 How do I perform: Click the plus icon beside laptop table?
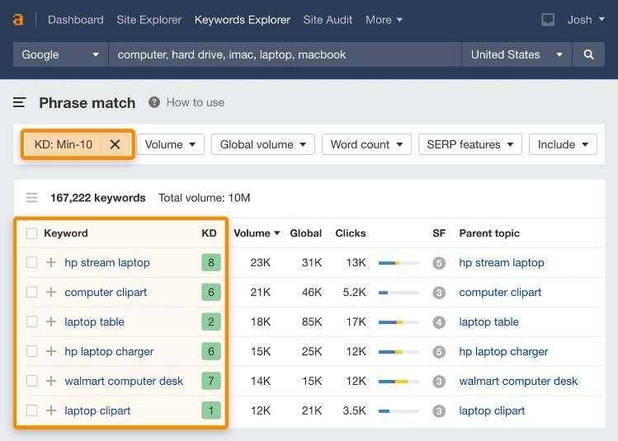point(51,321)
